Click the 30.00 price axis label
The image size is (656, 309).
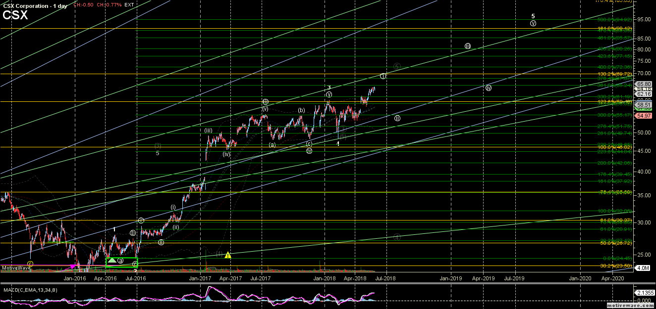pos(644,222)
